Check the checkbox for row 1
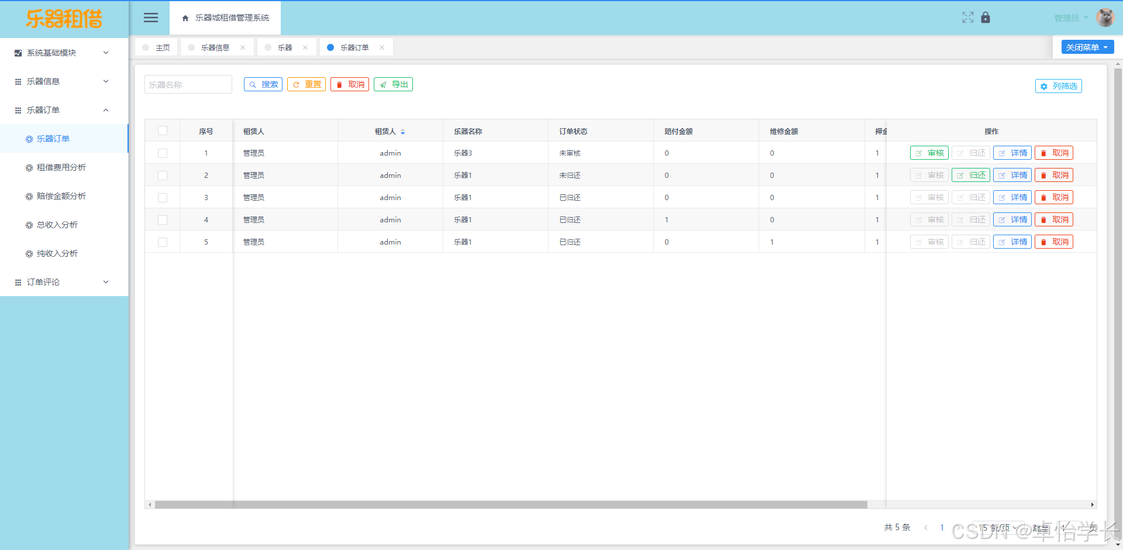The width and height of the screenshot is (1123, 550). [163, 153]
